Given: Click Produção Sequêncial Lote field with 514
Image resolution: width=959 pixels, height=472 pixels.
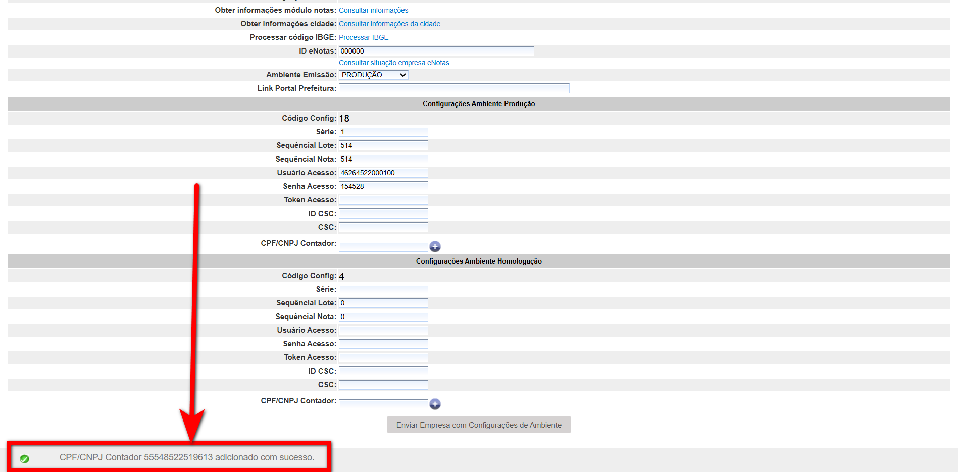Looking at the screenshot, I should pyautogui.click(x=383, y=145).
